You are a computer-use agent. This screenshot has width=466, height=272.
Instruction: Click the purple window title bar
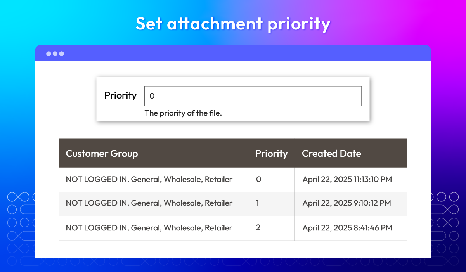point(233,53)
